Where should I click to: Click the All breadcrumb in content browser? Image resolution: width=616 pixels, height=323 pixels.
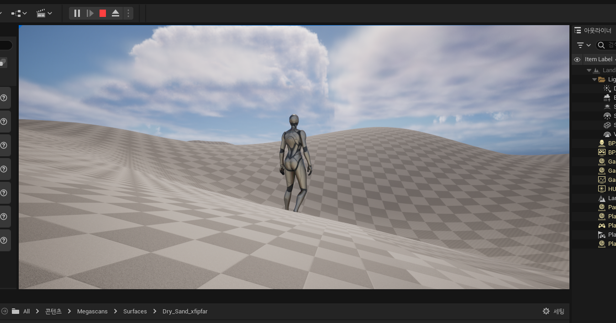click(26, 311)
